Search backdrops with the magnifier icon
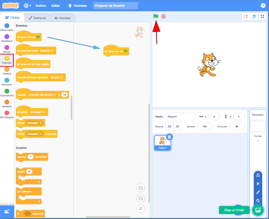This screenshot has height=219, width=269. coord(258,201)
